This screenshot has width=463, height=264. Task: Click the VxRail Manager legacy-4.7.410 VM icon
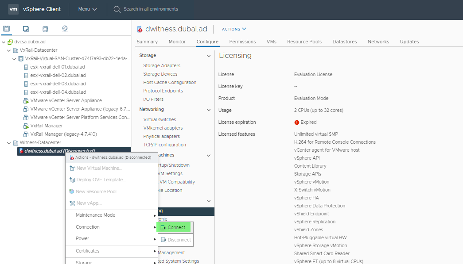point(26,134)
